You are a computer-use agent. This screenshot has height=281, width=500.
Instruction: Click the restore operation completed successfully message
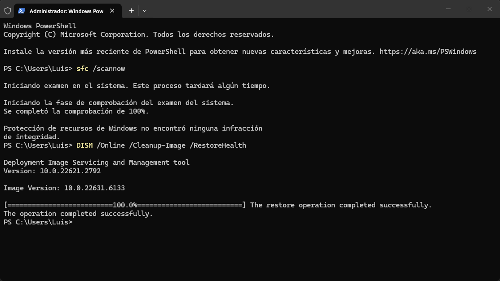[341, 205]
